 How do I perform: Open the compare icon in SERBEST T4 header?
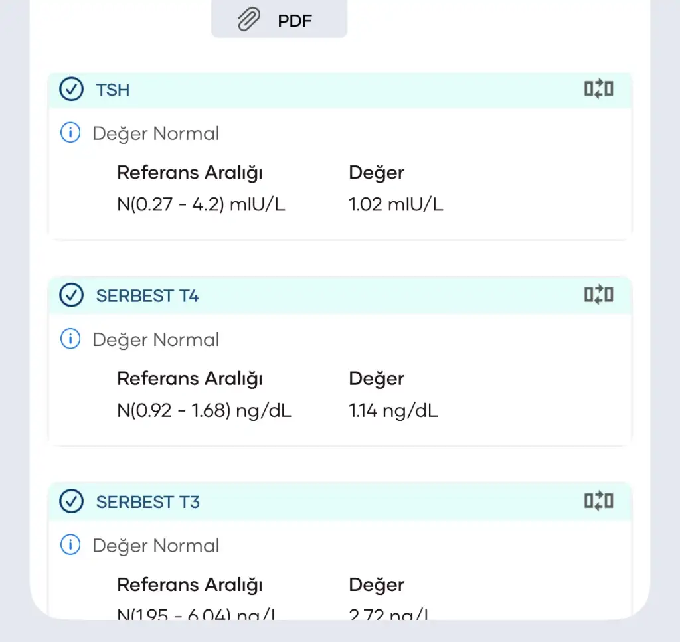pos(598,295)
